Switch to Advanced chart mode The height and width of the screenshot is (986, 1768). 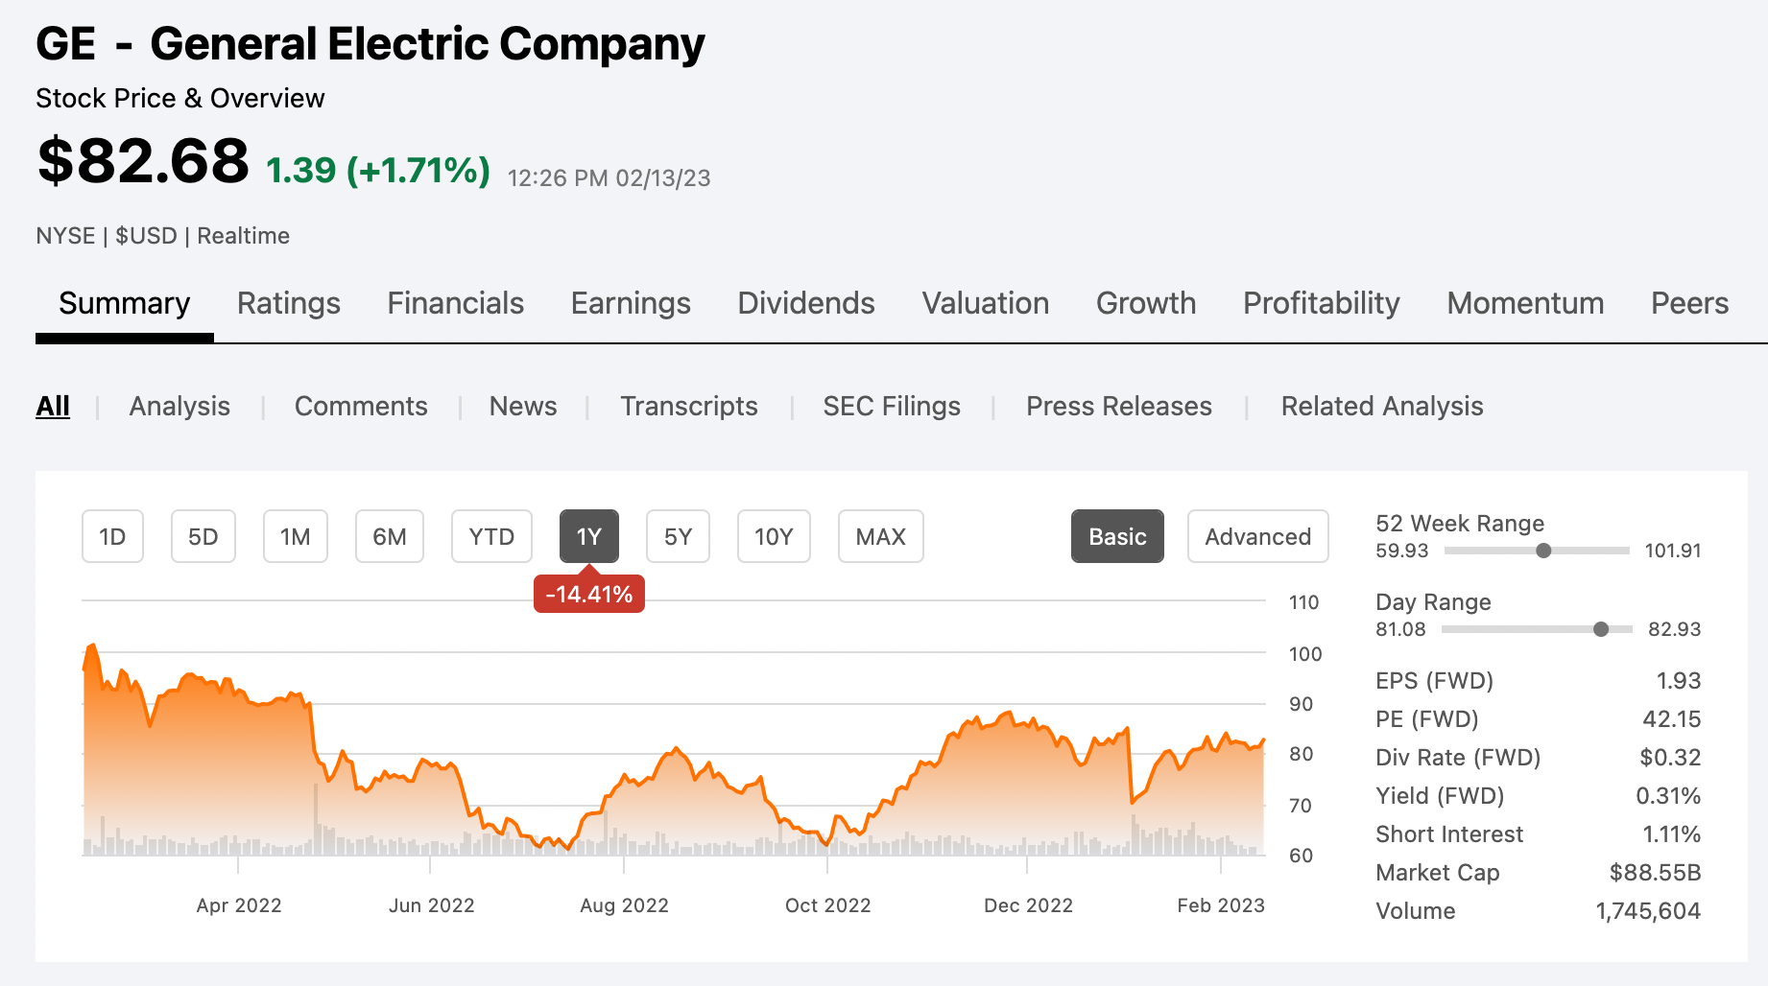(x=1257, y=536)
